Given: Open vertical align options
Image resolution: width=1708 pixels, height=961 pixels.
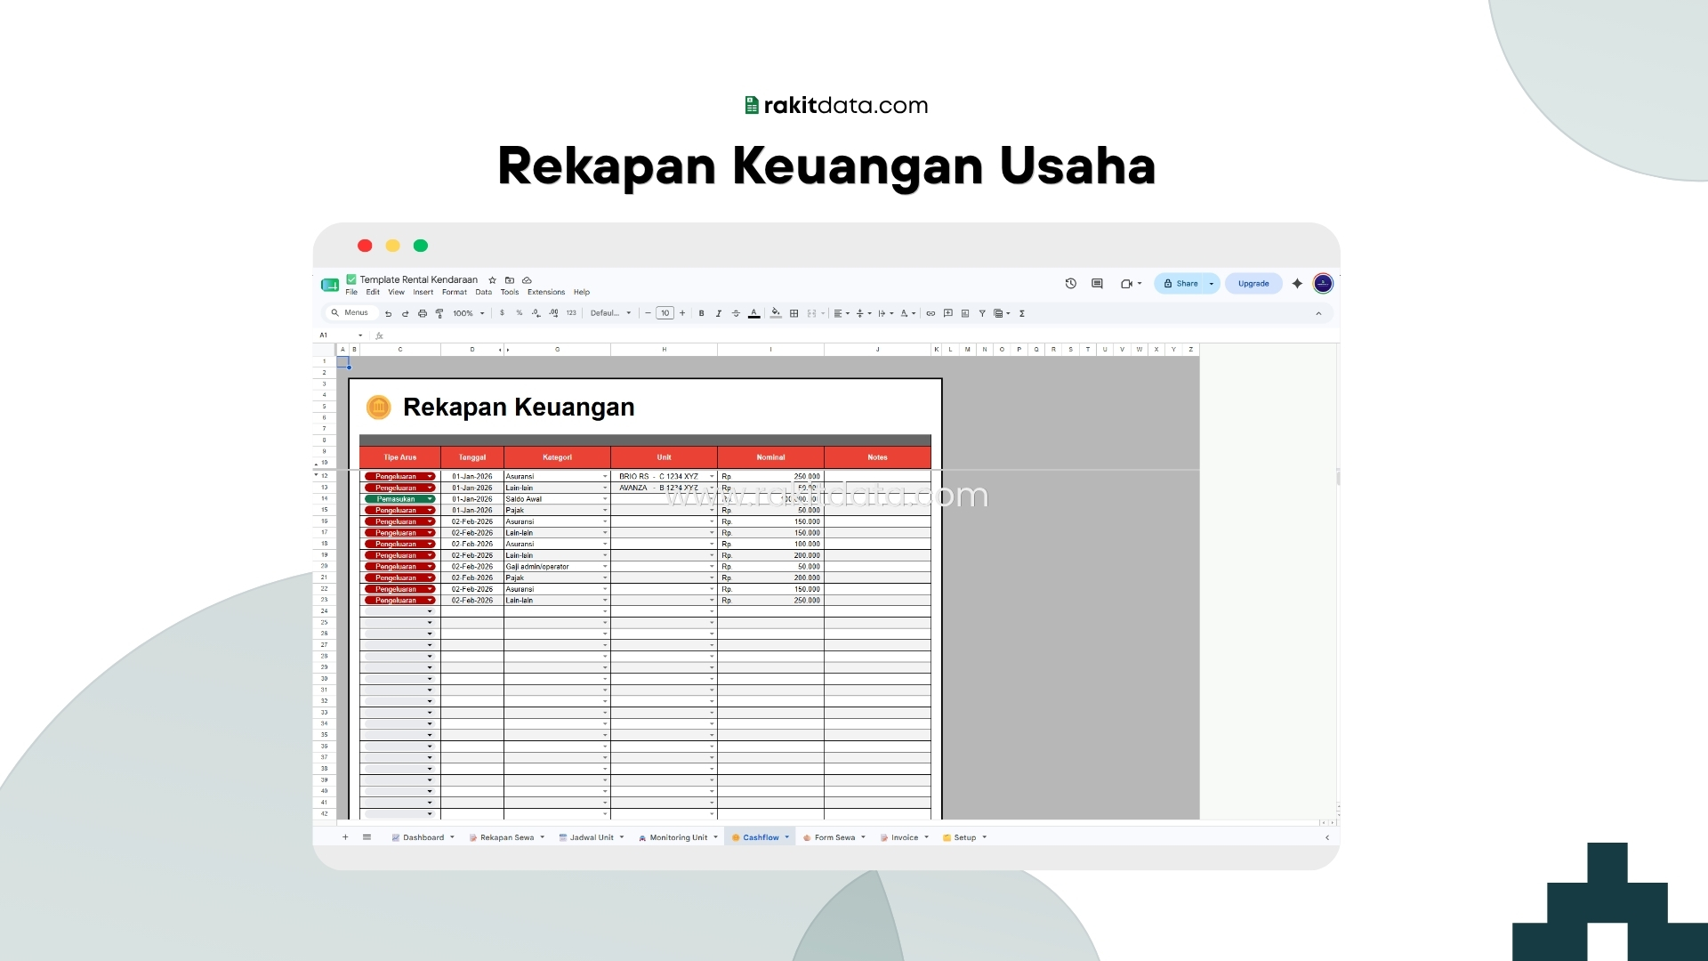Looking at the screenshot, I should click(x=863, y=313).
